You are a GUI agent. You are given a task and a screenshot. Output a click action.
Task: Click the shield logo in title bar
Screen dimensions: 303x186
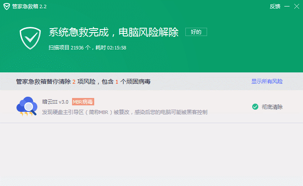(x=7, y=7)
